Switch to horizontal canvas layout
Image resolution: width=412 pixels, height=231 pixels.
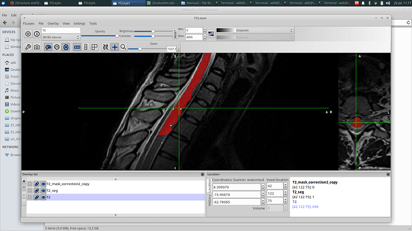pyautogui.click(x=77, y=47)
